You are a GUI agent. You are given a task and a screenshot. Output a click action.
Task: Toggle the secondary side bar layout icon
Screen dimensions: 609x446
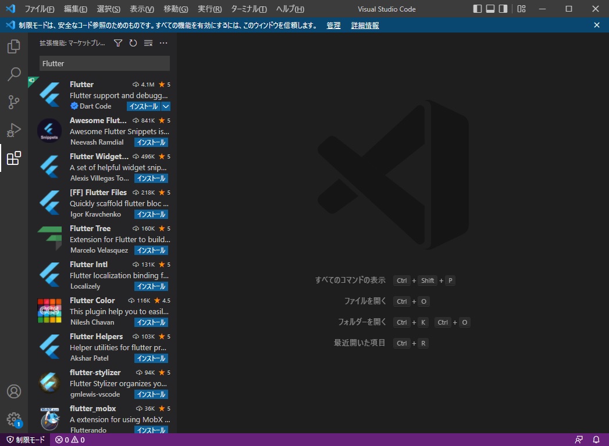coord(503,9)
